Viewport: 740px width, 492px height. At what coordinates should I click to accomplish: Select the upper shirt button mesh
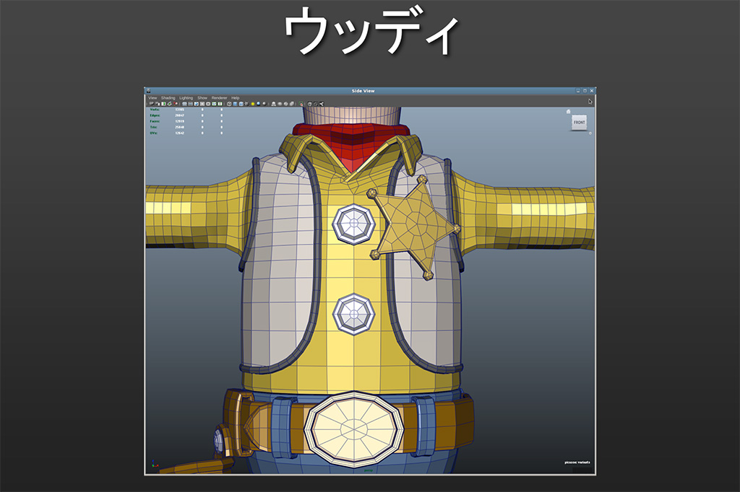(x=354, y=224)
